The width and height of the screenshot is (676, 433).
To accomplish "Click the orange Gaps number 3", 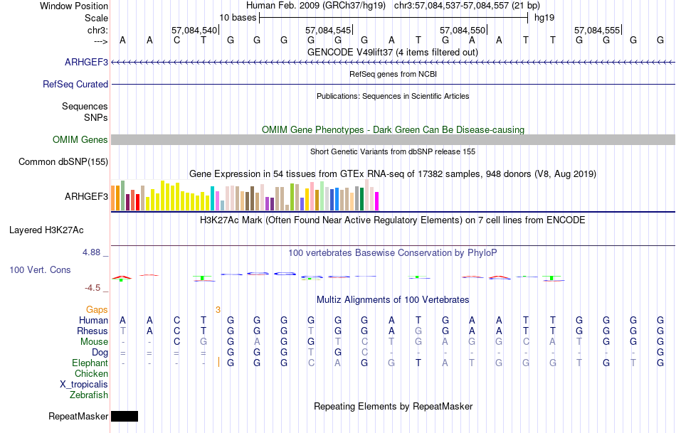I will coord(218,310).
